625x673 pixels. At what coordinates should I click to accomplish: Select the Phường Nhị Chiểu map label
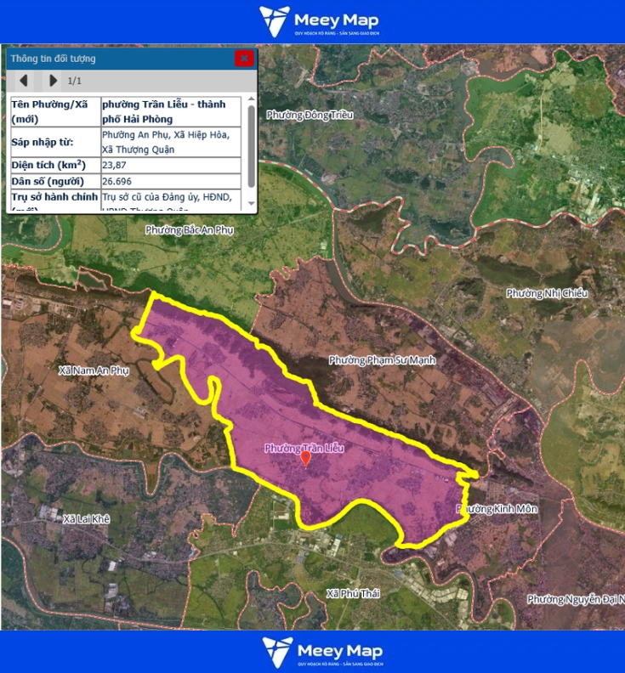pos(547,293)
